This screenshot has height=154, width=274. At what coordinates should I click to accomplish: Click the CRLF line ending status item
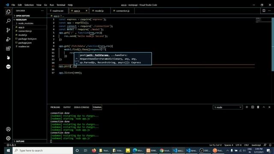[x=247, y=145]
